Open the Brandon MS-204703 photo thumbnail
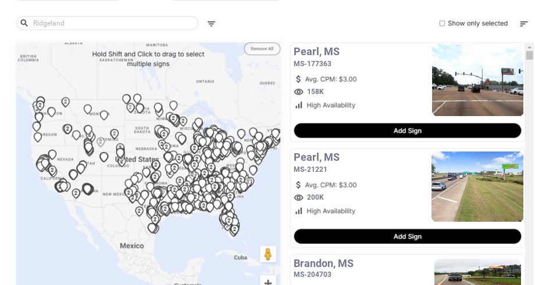Viewport: 535px width, 285px height. pos(477,272)
